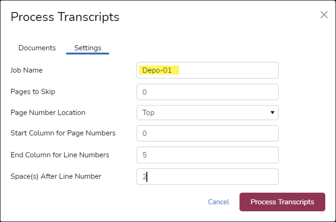
Task: Click the Space(s) After Line Number label
Action: [56, 176]
